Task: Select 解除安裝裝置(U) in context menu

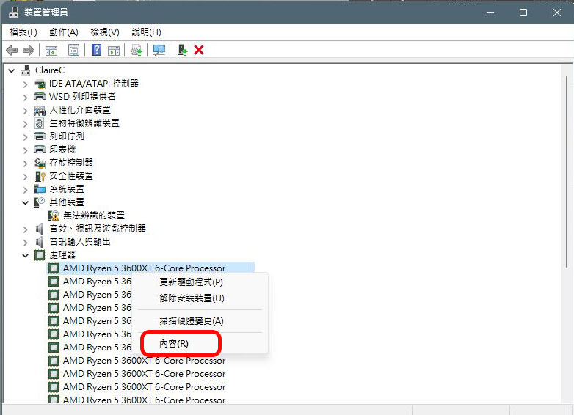Action: click(192, 298)
